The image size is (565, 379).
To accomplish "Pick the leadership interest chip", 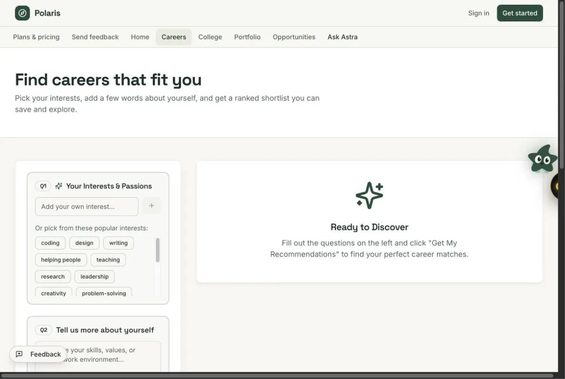I will (x=94, y=277).
